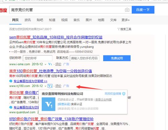
Task: Open 搜索工具 filter options
Action: click(x=124, y=29)
